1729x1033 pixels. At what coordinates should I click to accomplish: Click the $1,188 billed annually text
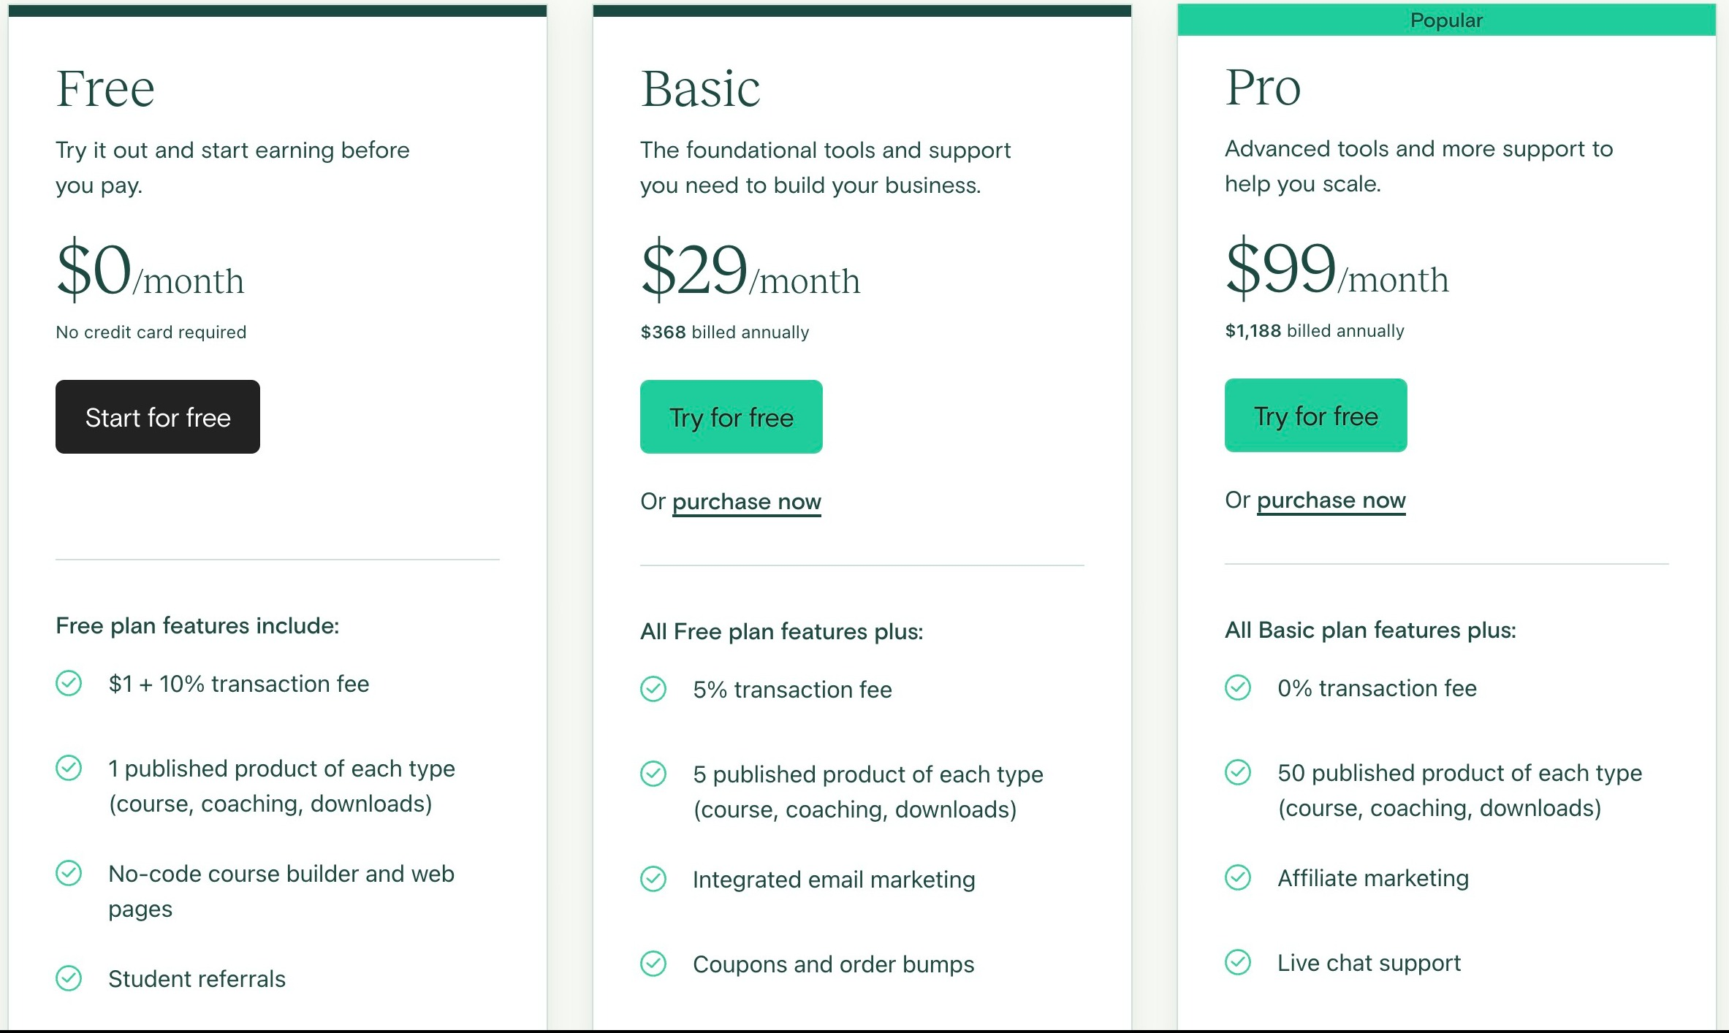tap(1315, 331)
